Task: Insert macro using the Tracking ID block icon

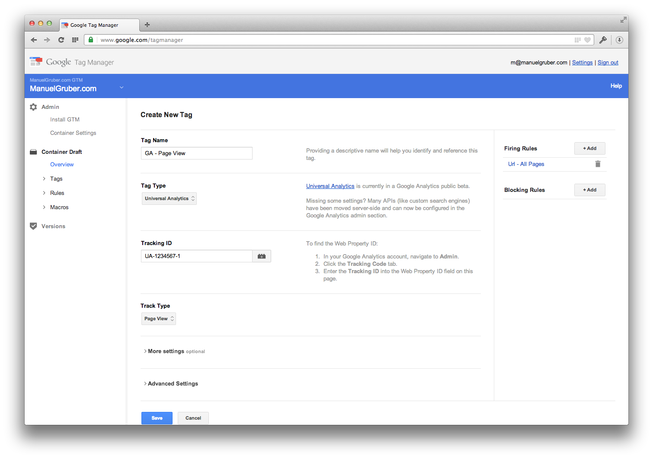Action: 262,256
